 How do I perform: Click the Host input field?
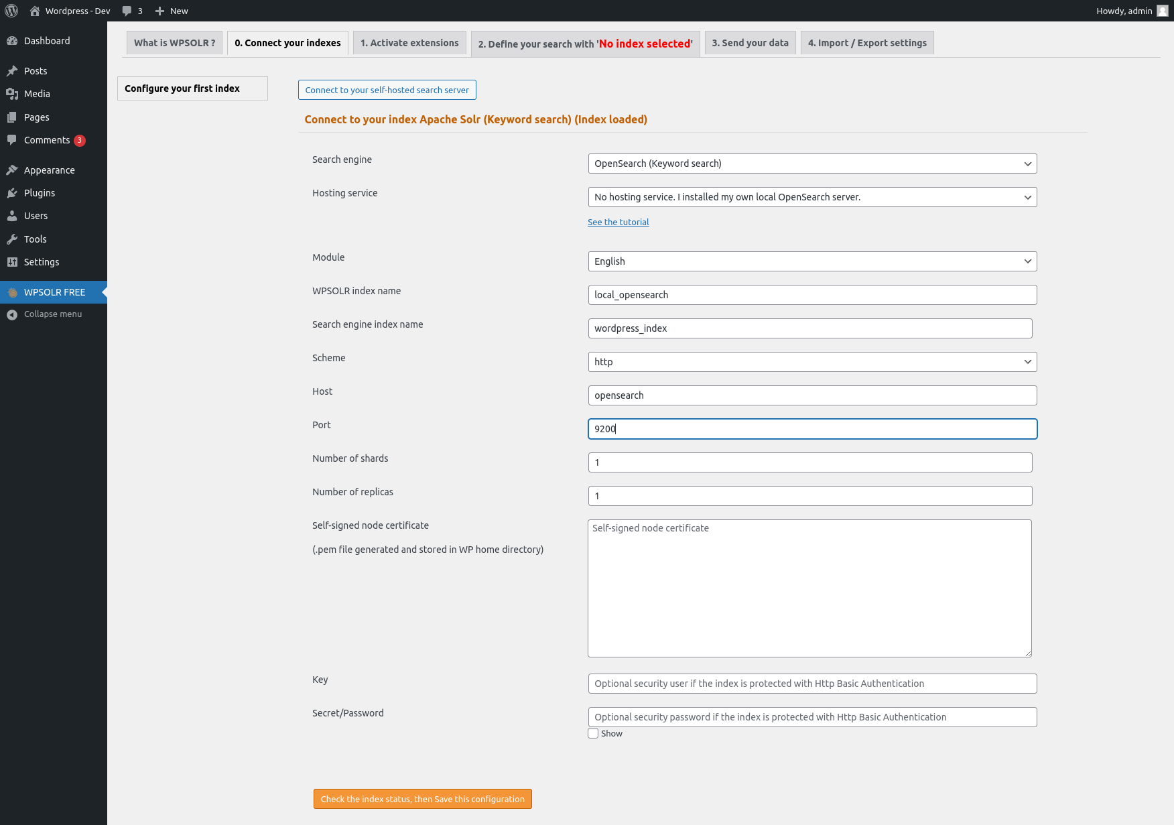click(812, 395)
